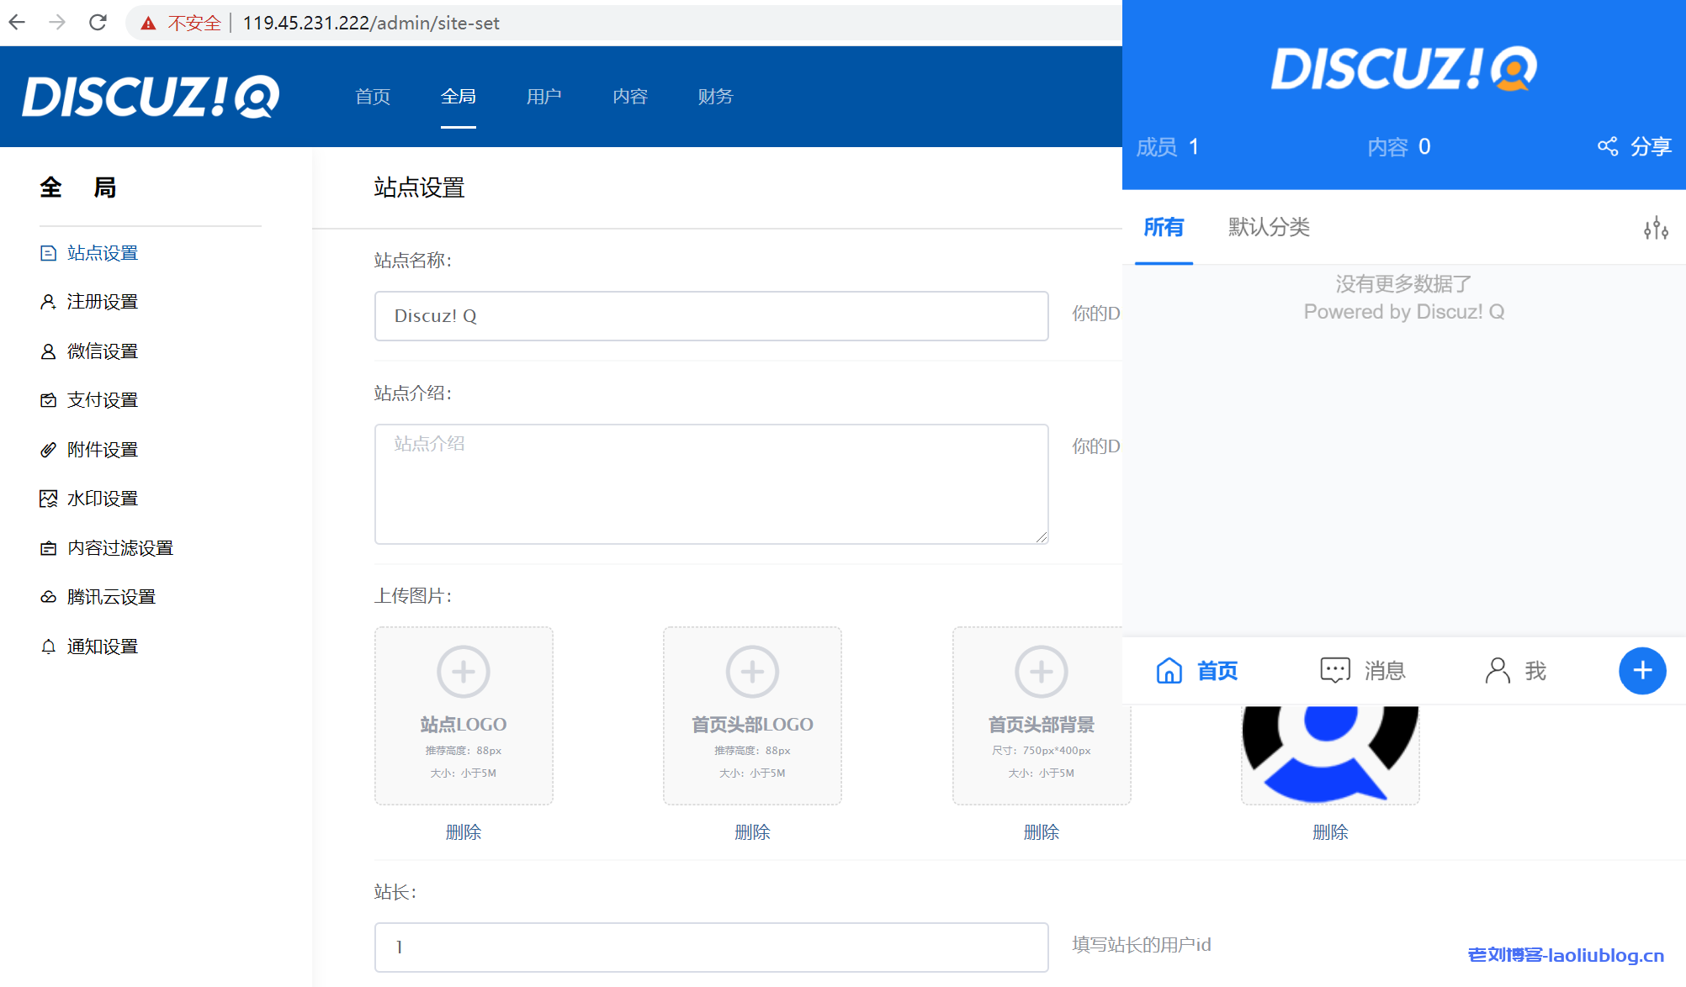Open the filter sliders icon

tap(1656, 228)
